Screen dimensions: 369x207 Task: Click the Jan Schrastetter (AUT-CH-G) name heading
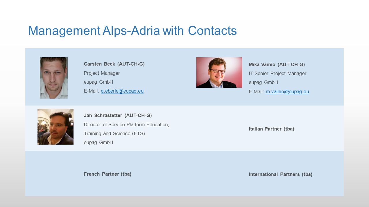coord(118,115)
